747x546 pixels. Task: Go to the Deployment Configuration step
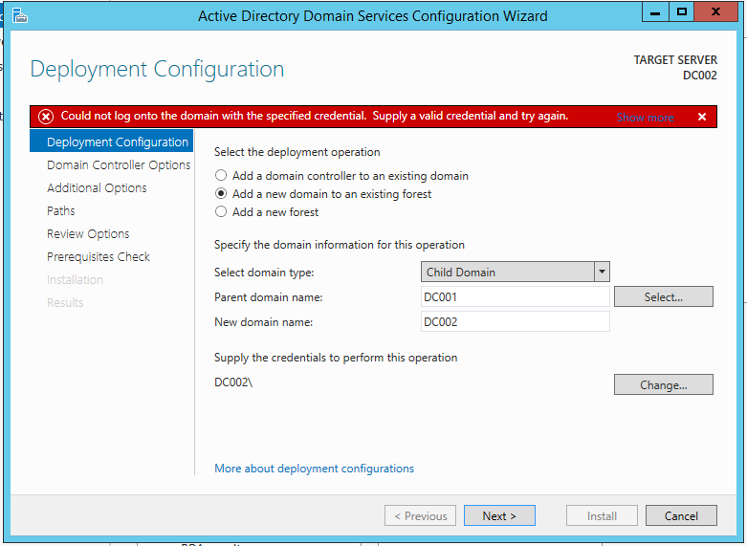[x=112, y=142]
